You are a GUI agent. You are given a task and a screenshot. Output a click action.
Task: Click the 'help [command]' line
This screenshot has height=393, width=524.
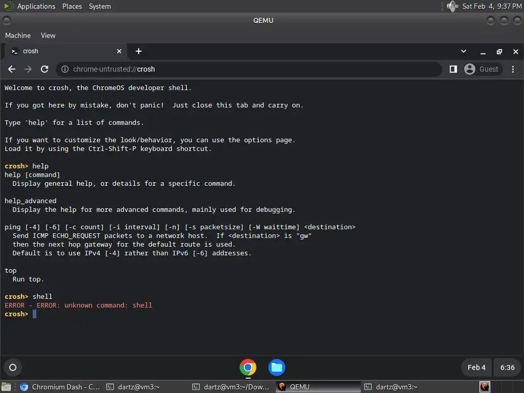32,175
